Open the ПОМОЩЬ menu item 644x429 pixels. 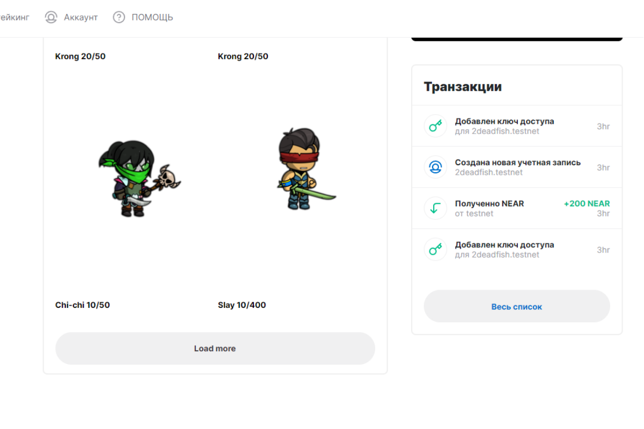tap(143, 17)
